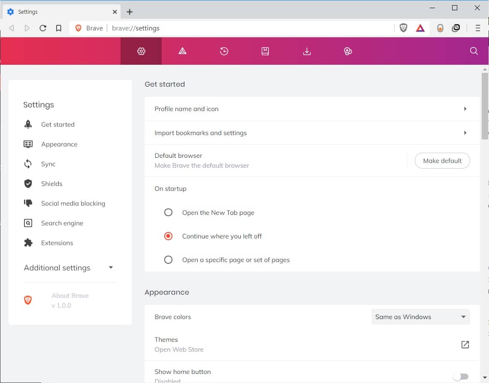This screenshot has width=489, height=383.
Task: Open the History tab icon
Action: click(x=224, y=51)
